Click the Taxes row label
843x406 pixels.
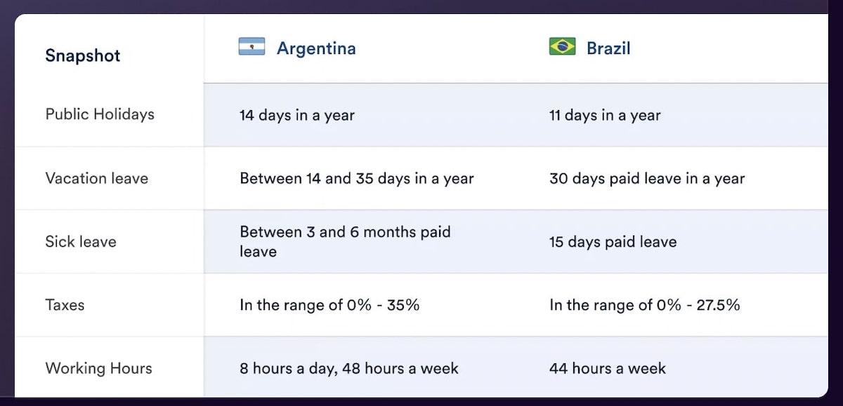[65, 305]
